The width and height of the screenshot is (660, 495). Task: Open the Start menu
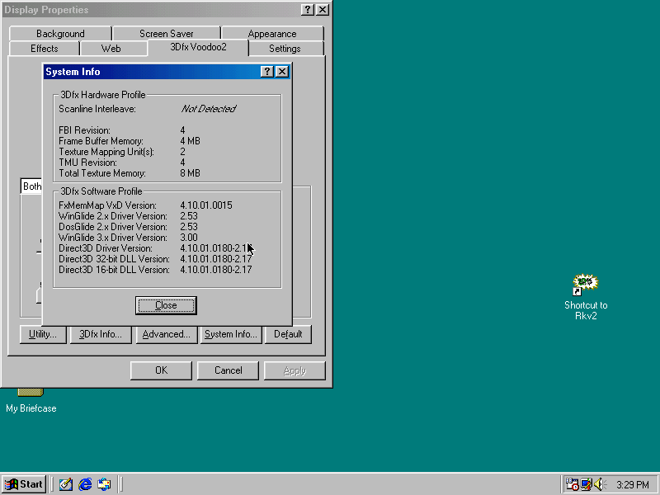tap(25, 484)
